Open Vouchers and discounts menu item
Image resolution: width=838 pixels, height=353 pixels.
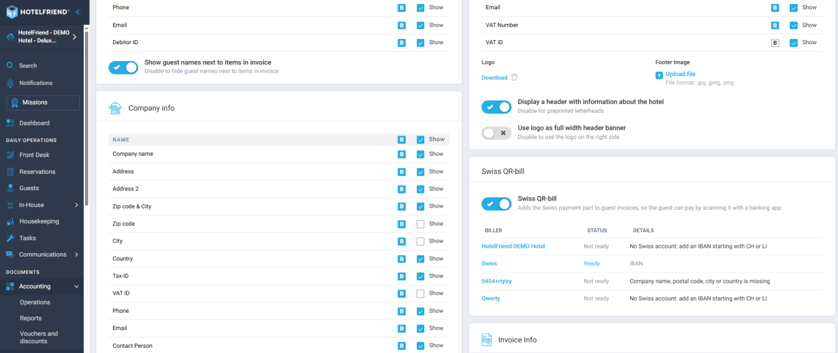pos(39,337)
